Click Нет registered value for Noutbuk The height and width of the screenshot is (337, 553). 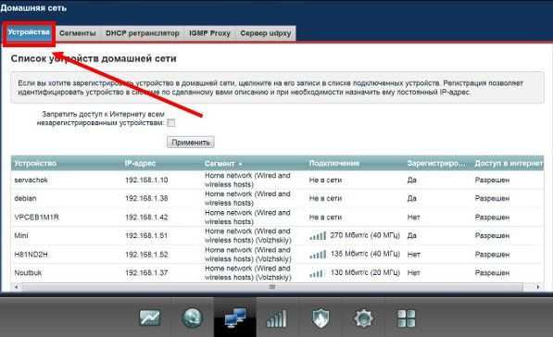pos(414,273)
